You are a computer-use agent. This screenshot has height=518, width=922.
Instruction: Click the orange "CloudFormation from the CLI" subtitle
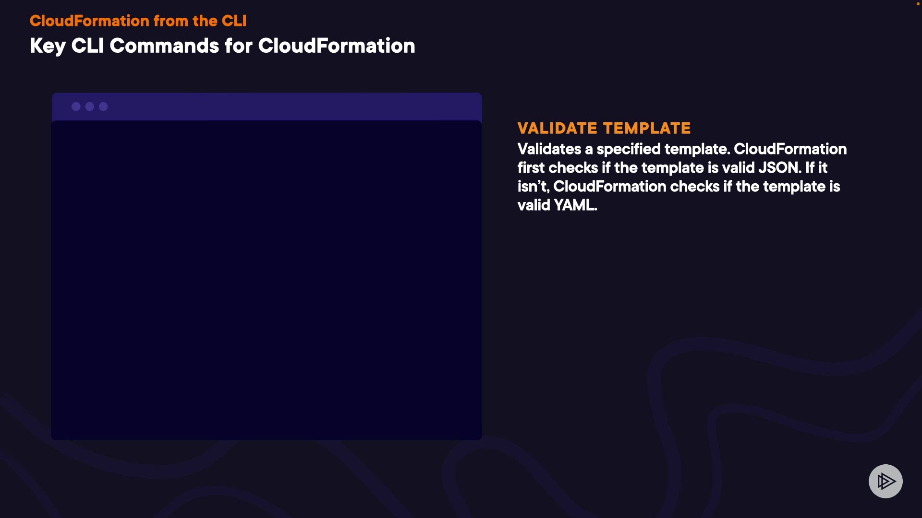point(138,21)
